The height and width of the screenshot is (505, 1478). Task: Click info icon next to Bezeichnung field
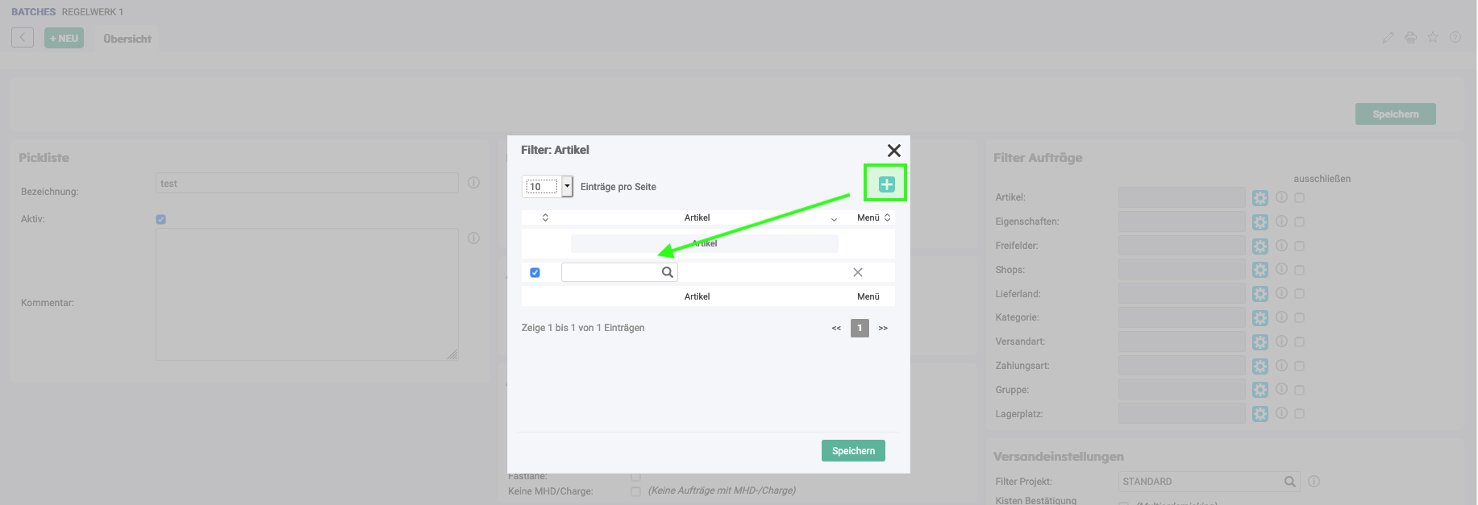pyautogui.click(x=474, y=183)
